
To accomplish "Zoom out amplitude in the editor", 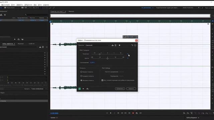I will point(188,113).
